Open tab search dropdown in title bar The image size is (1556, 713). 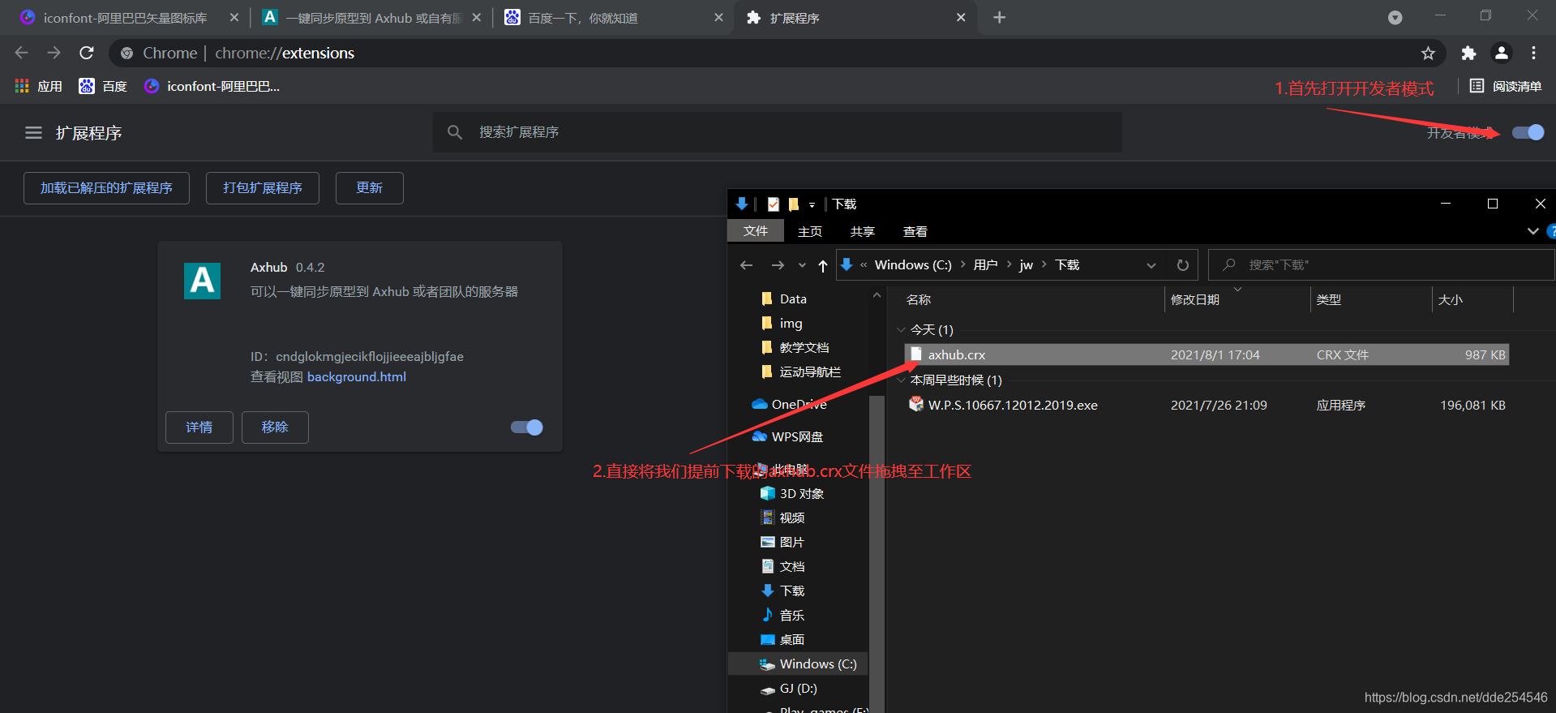(1395, 18)
